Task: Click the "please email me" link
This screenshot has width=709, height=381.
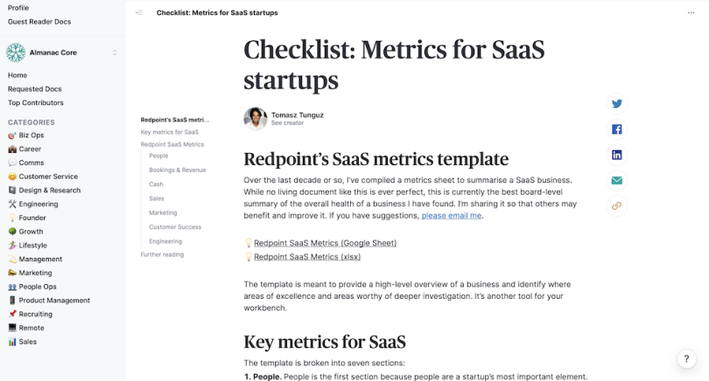Action: coord(452,216)
